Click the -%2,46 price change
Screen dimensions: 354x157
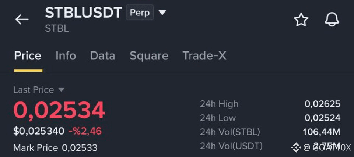click(85, 131)
